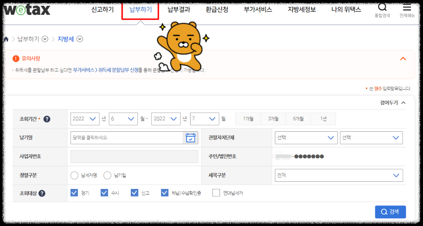
Task: Open the 납기일 calendar picker icon
Action: tap(191, 138)
